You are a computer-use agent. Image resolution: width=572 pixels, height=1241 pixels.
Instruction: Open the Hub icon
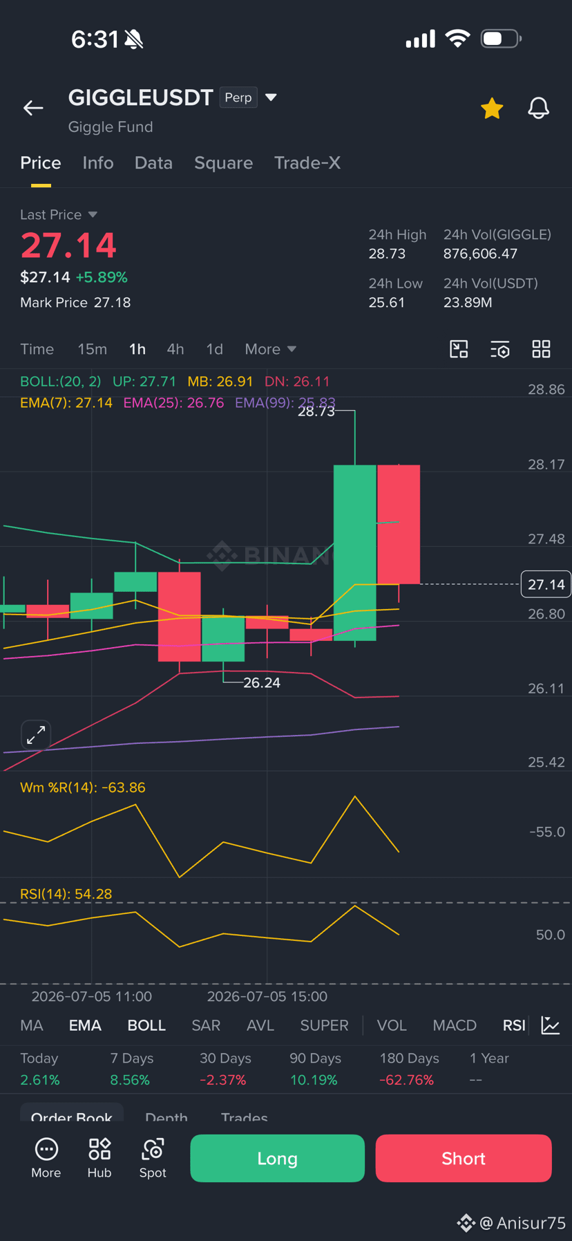[99, 1158]
